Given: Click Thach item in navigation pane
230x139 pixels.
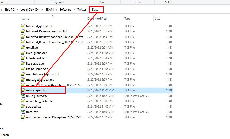Looking at the screenshot, I should click(x=5, y=135).
